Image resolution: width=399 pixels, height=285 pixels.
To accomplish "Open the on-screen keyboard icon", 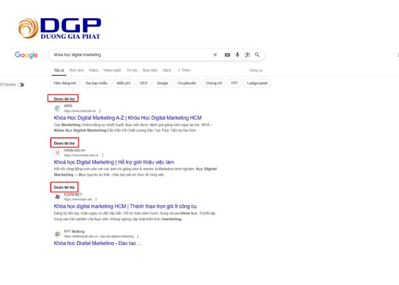I will (227, 55).
